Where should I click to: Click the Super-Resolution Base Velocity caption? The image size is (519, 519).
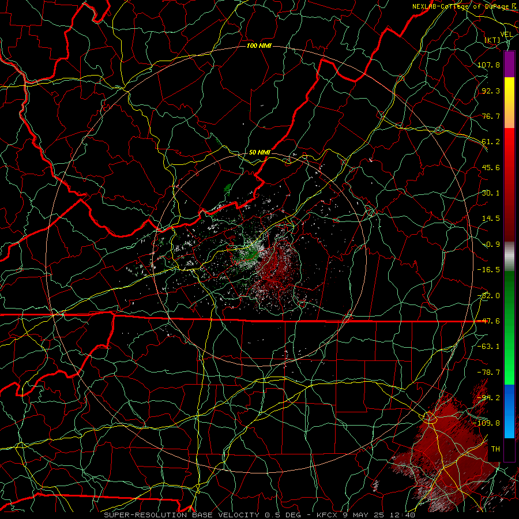point(259,515)
